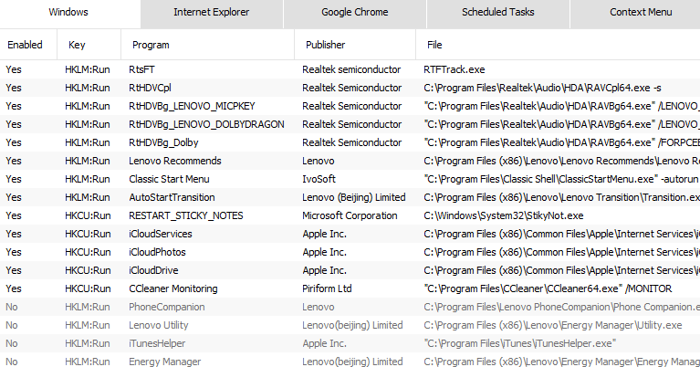
Task: Select the iTunesHelper disabled entry
Action: click(157, 343)
